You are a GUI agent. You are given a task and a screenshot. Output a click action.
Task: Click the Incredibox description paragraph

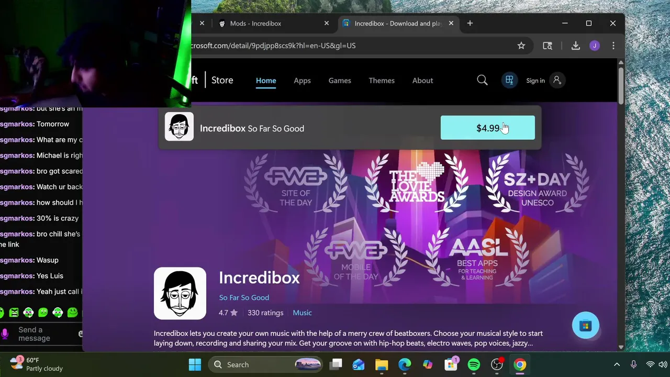[x=348, y=338]
